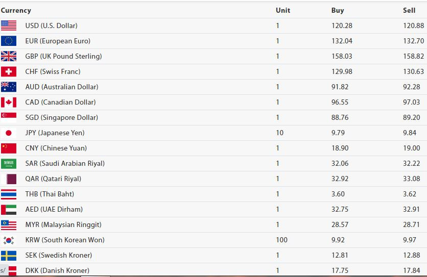Select the MYR (Malaysian Ringgit) label
This screenshot has height=277, width=427.
click(x=63, y=225)
